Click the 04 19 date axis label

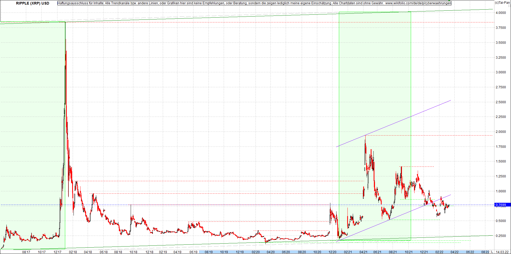coord(177,252)
